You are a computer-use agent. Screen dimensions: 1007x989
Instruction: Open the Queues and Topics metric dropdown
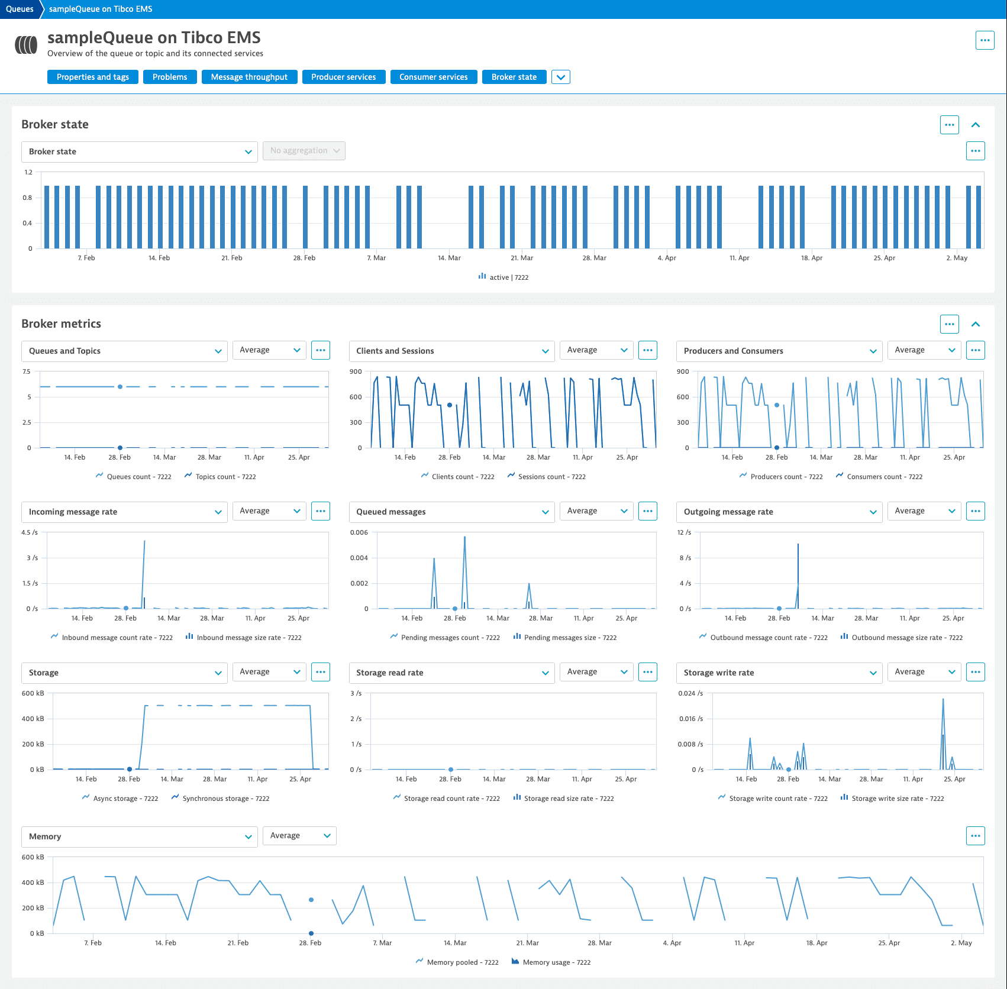point(124,351)
